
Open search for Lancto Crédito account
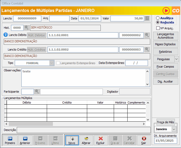tap(147, 50)
